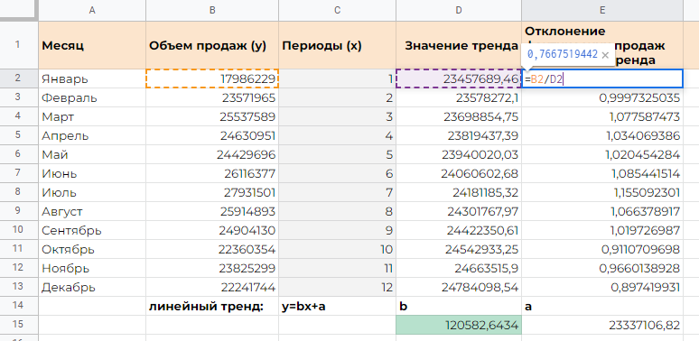This screenshot has height=341, width=699.
Task: Select cell 'Июль'
Action: [92, 192]
